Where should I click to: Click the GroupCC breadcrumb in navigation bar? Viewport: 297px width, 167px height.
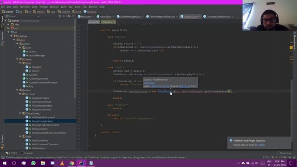point(90,12)
